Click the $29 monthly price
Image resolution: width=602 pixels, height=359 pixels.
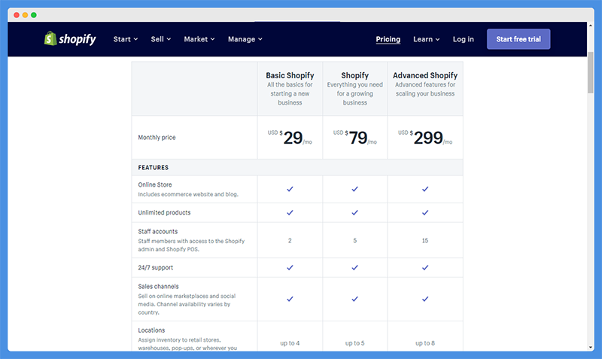point(290,138)
